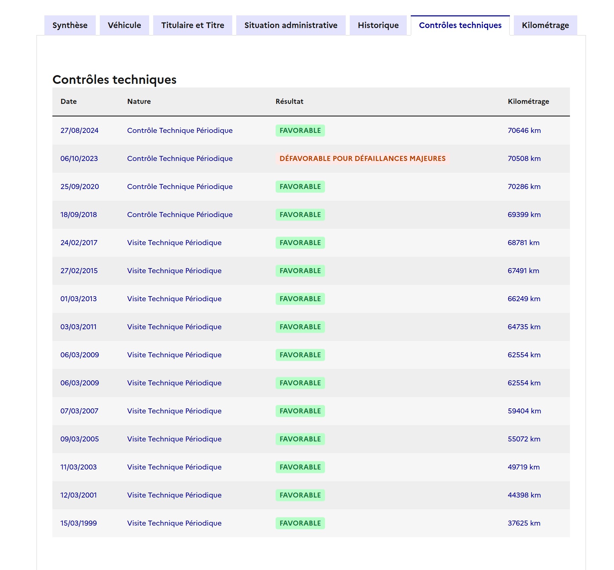
Task: Select mileage 70508 km
Action: [524, 159]
